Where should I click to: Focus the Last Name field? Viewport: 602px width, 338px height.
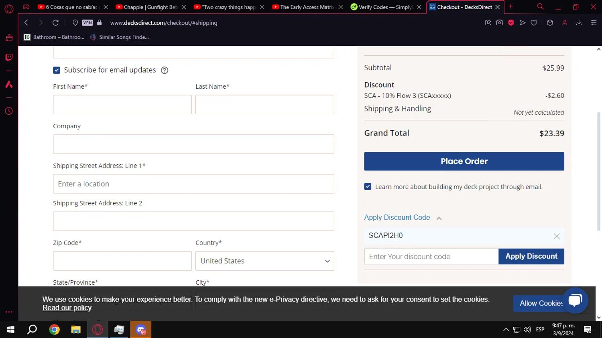click(x=264, y=105)
